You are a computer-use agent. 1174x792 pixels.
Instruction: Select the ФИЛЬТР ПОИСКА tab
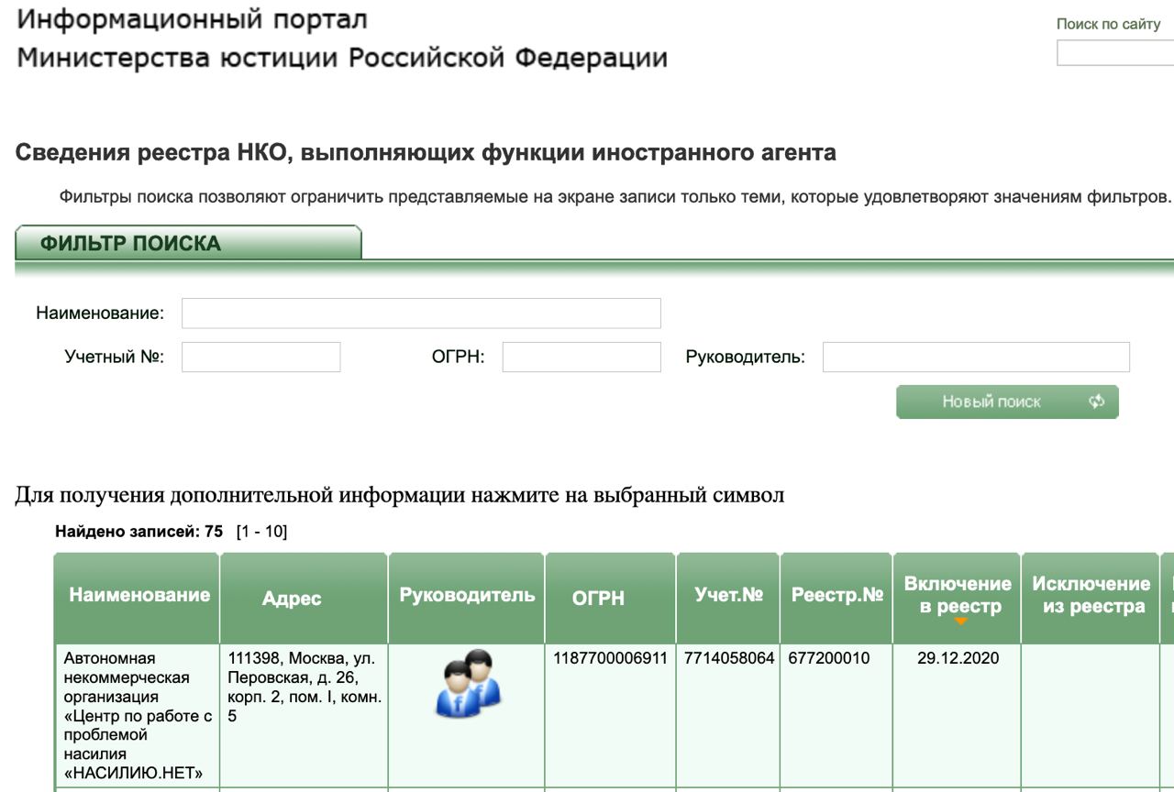[x=188, y=244]
